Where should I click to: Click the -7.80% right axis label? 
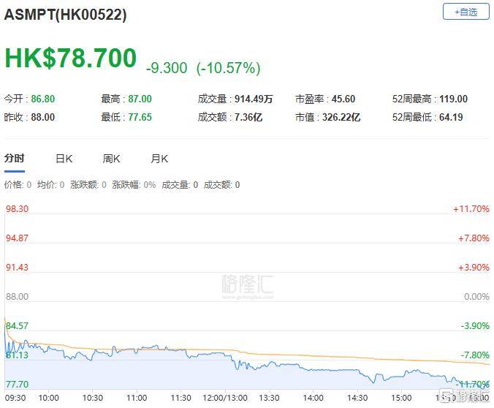click(475, 355)
